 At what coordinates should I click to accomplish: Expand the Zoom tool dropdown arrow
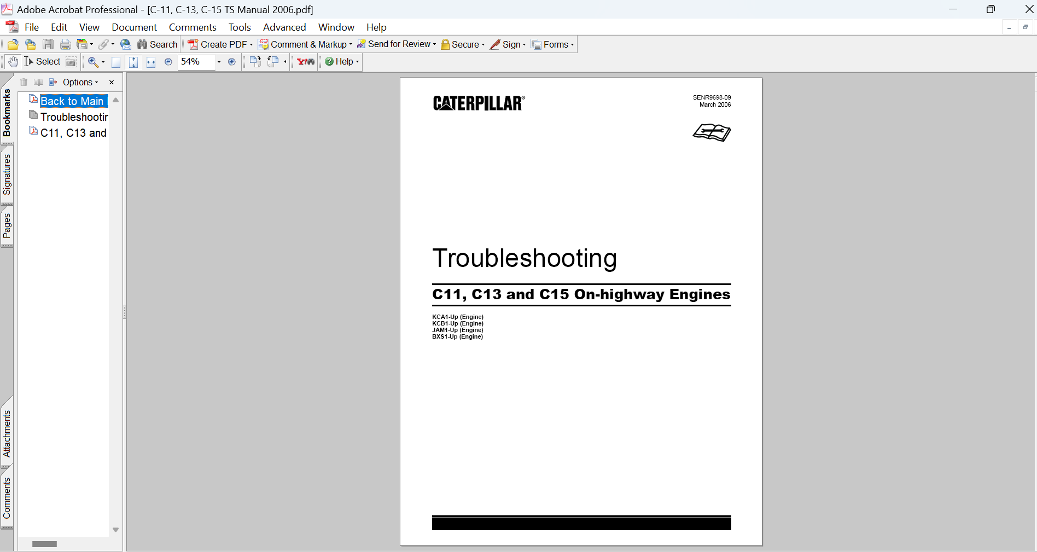click(103, 62)
